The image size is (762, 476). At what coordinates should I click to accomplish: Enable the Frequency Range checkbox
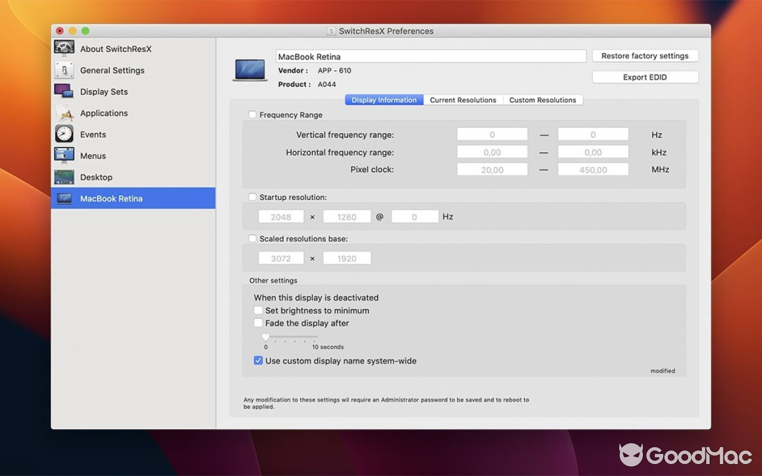[252, 114]
